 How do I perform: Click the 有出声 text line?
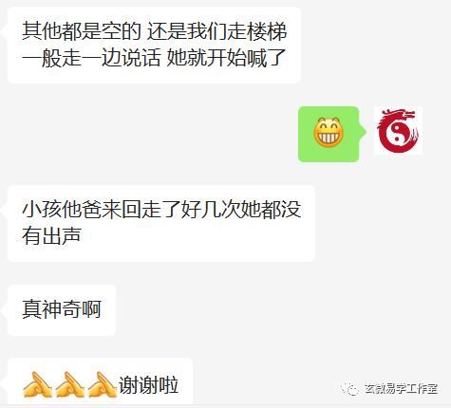coord(51,236)
